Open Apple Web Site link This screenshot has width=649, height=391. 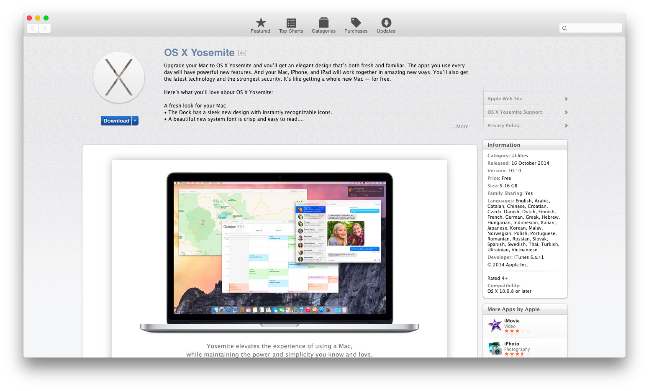coord(505,99)
